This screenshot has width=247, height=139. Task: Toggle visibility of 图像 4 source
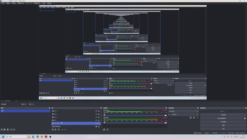(x=96, y=111)
